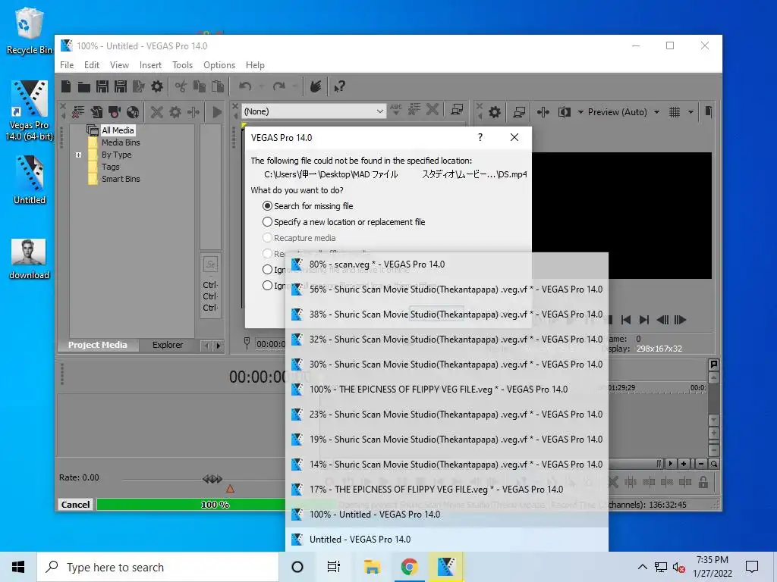Switch to '17% - THE EPICNESS OF FLIPPY VEG FILE' window

point(447,490)
